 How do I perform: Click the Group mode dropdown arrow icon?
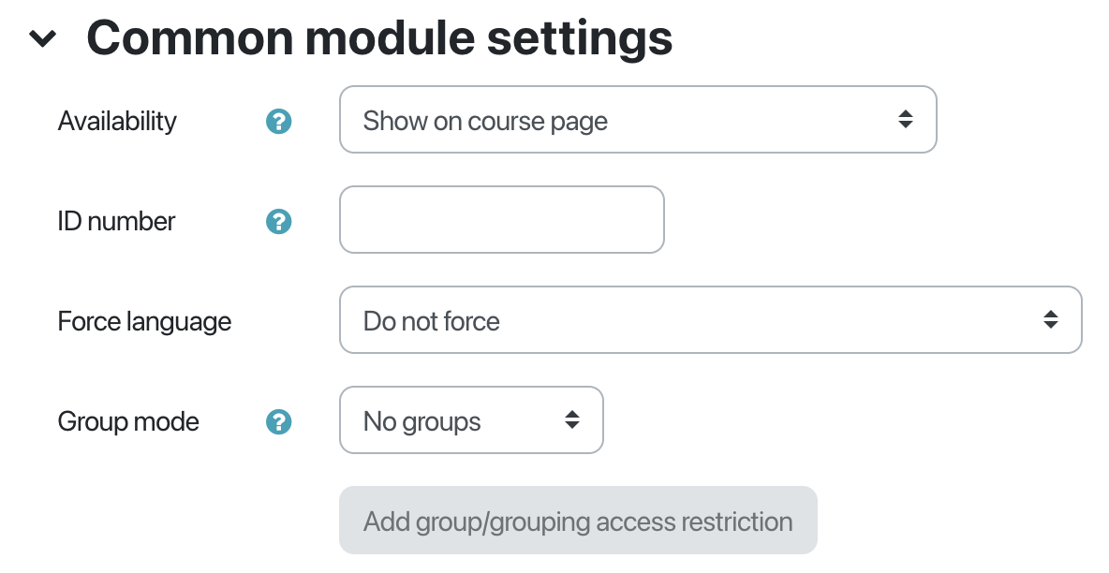coord(571,420)
